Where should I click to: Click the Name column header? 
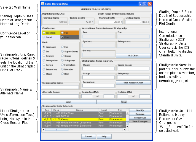[x=79, y=110]
